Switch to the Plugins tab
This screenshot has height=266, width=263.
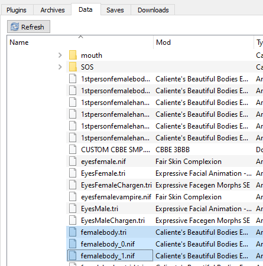[x=17, y=10]
